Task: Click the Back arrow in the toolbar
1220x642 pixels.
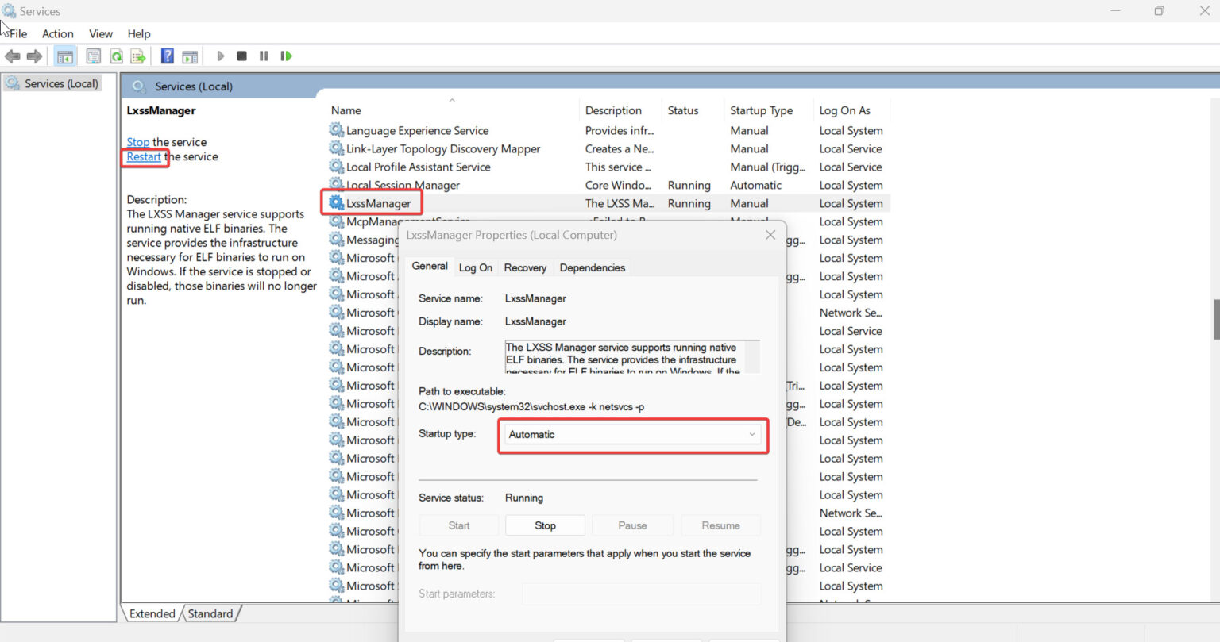Action: tap(12, 56)
